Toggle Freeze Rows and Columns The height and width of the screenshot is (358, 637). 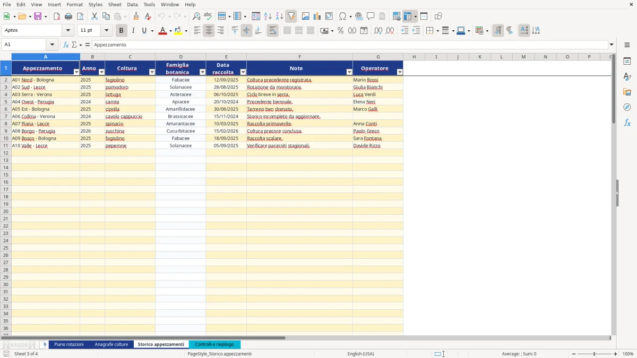coord(408,16)
